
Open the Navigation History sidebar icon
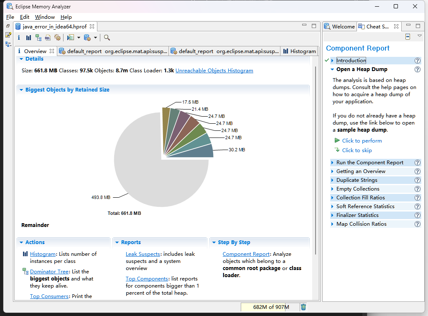pos(8,44)
